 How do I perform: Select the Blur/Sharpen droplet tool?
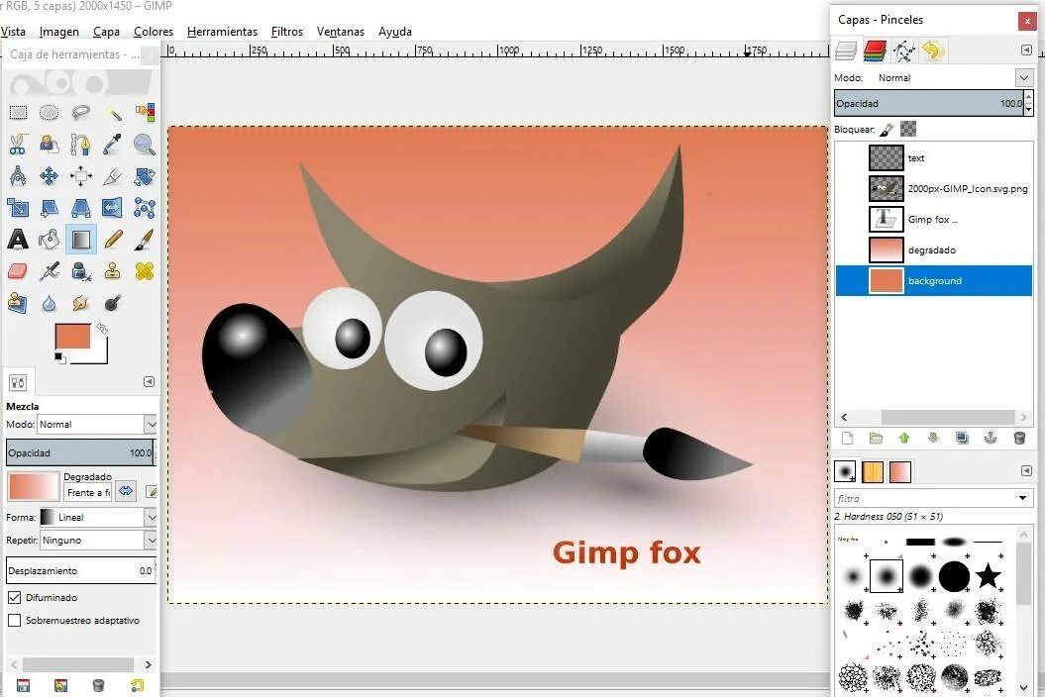(49, 303)
